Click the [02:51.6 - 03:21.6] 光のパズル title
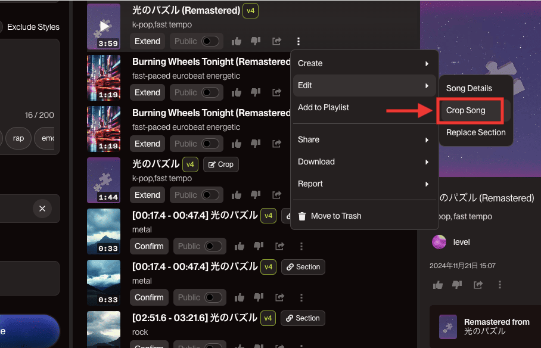 point(195,318)
